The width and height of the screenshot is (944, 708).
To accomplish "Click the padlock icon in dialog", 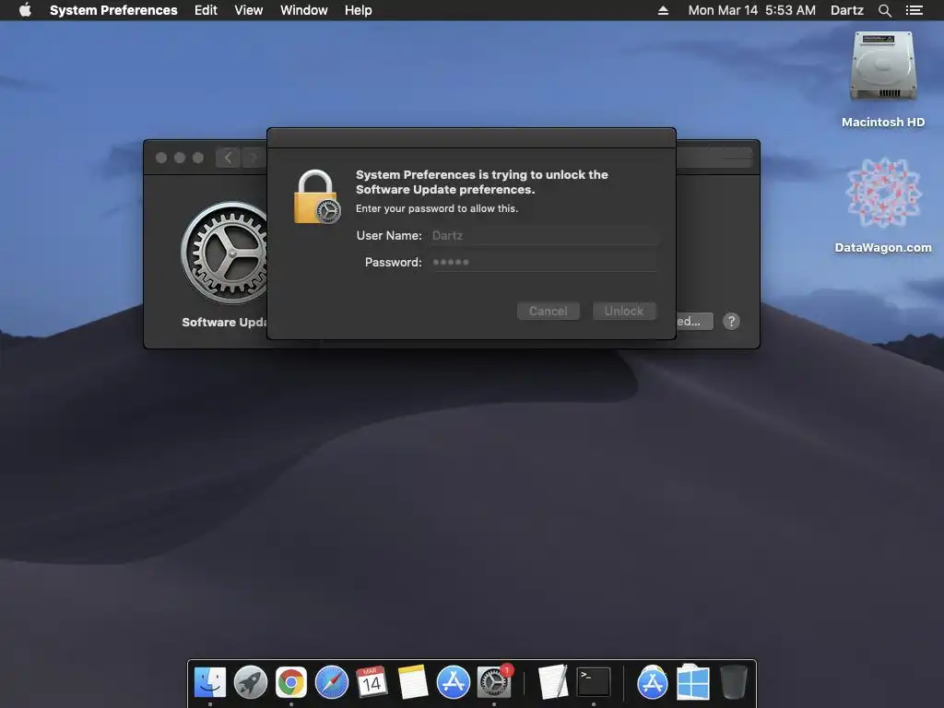I will coord(317,197).
